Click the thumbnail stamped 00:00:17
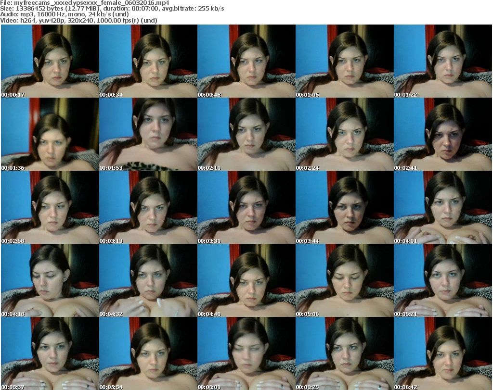Screen dimensions: 493x390 [x=50, y=61]
